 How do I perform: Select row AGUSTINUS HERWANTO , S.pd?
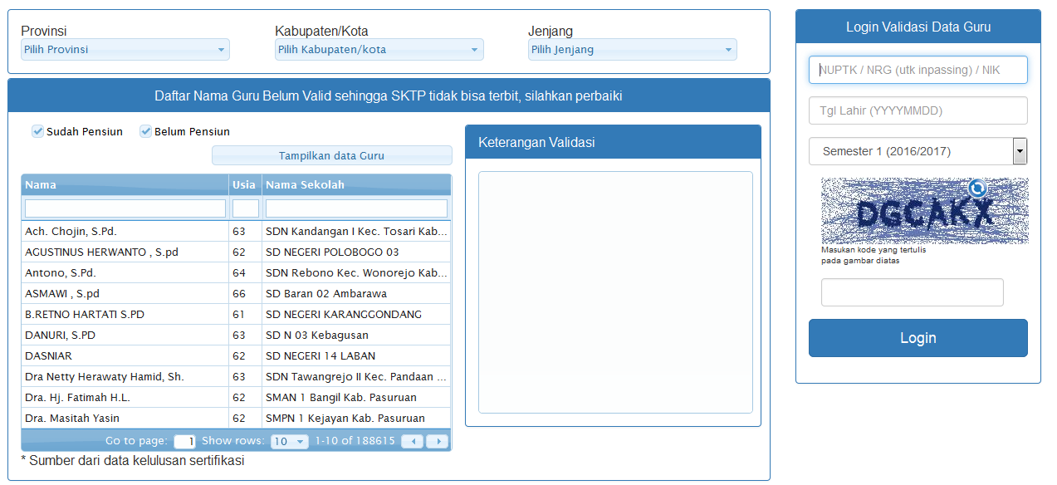pos(236,252)
